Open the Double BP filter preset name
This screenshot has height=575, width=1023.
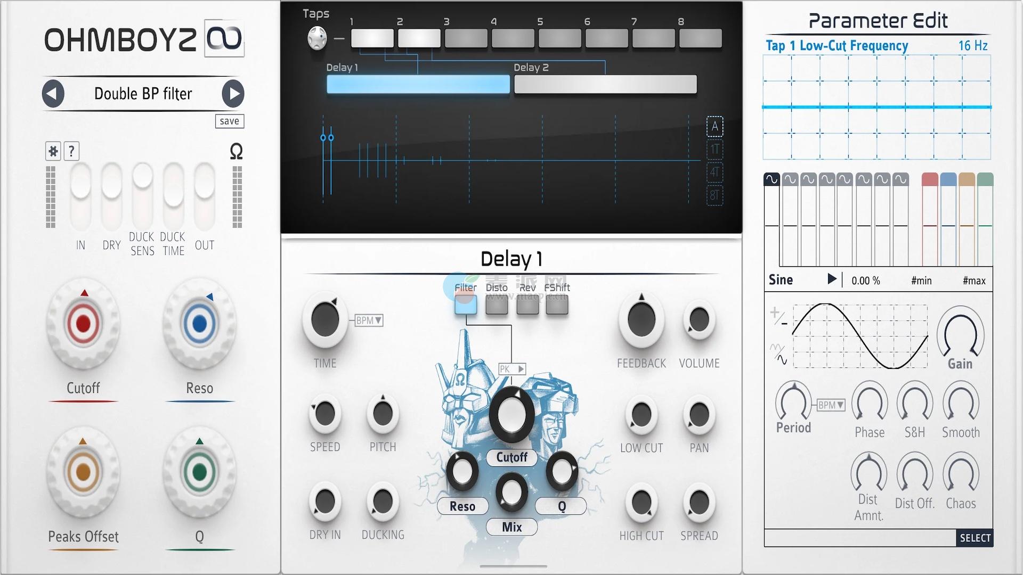(x=143, y=94)
